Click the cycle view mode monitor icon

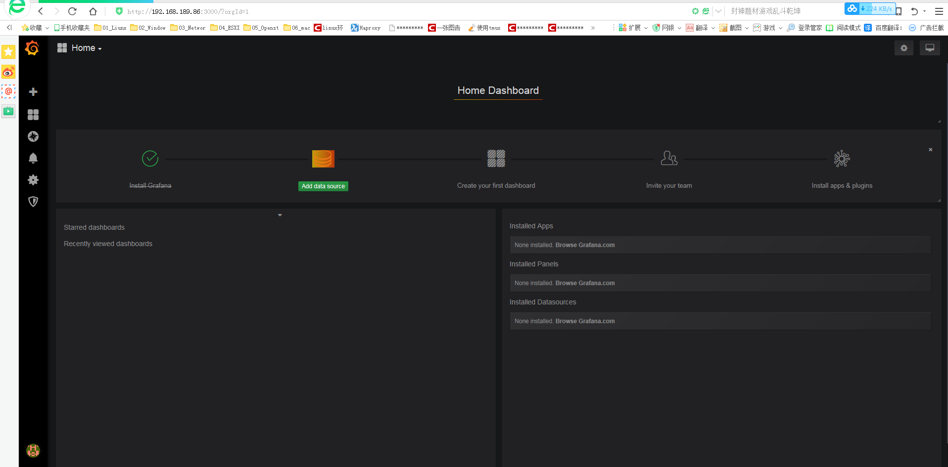point(930,48)
